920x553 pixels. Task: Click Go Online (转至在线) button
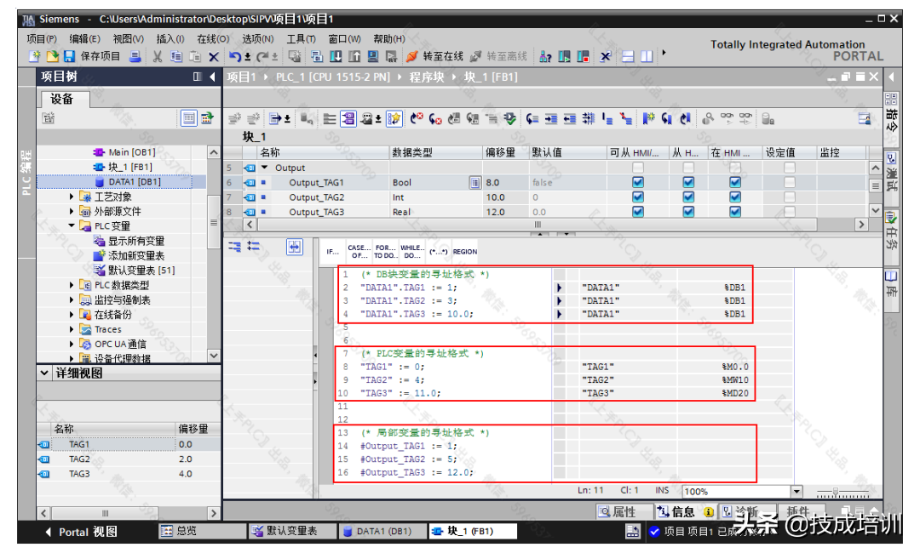point(434,56)
